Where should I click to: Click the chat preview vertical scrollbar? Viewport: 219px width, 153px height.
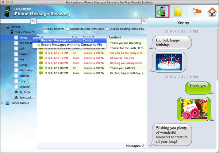coord(217,54)
